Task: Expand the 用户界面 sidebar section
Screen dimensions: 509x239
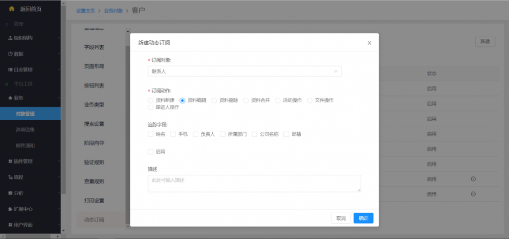Action: coord(30,225)
